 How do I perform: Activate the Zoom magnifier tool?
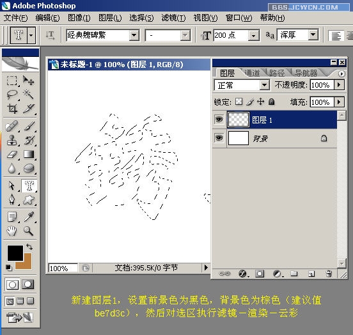(29, 231)
